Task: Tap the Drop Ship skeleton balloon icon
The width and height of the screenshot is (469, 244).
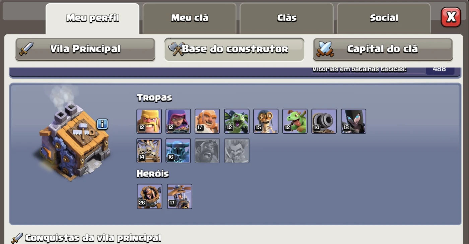Action: 149,151
